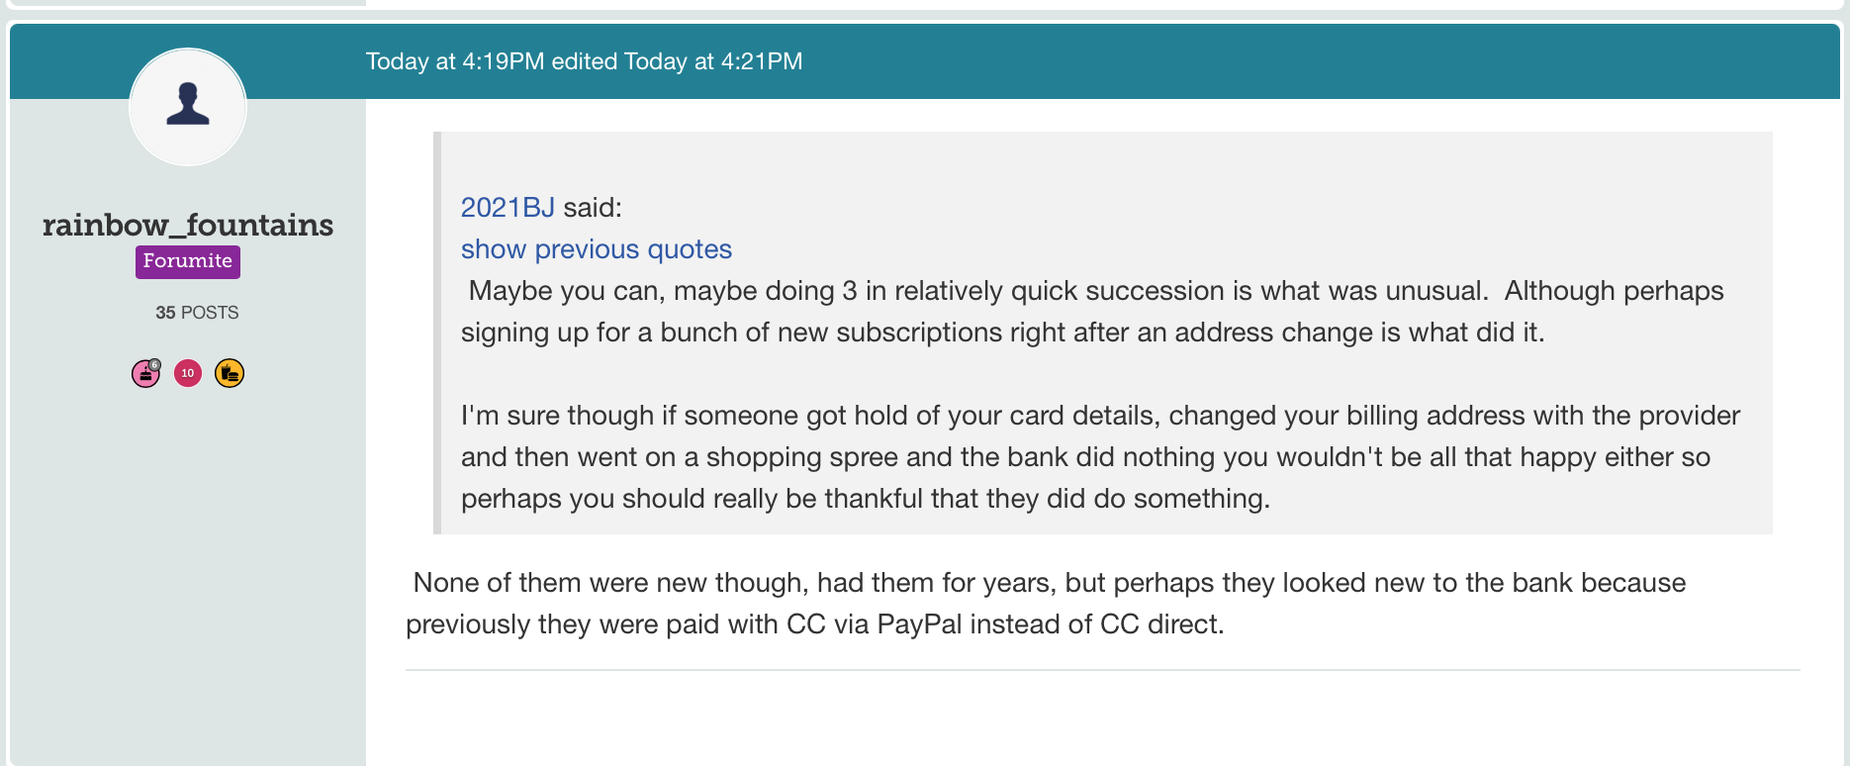Click empty area of teal post header bar
This screenshot has width=1850, height=766.
[x=1286, y=61]
